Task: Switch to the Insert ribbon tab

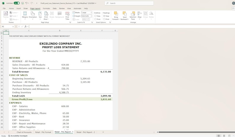Action: click(x=19, y=9)
